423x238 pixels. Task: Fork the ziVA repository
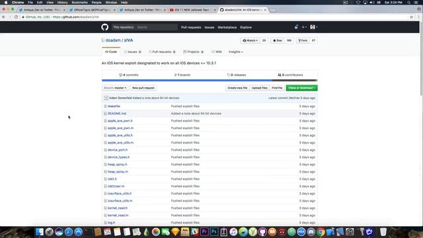coord(303,40)
